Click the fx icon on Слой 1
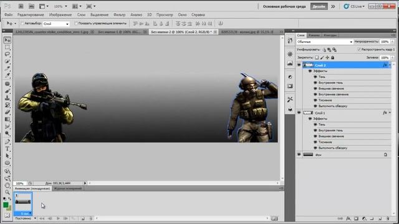Screen dimensions: 399x224 385,113
